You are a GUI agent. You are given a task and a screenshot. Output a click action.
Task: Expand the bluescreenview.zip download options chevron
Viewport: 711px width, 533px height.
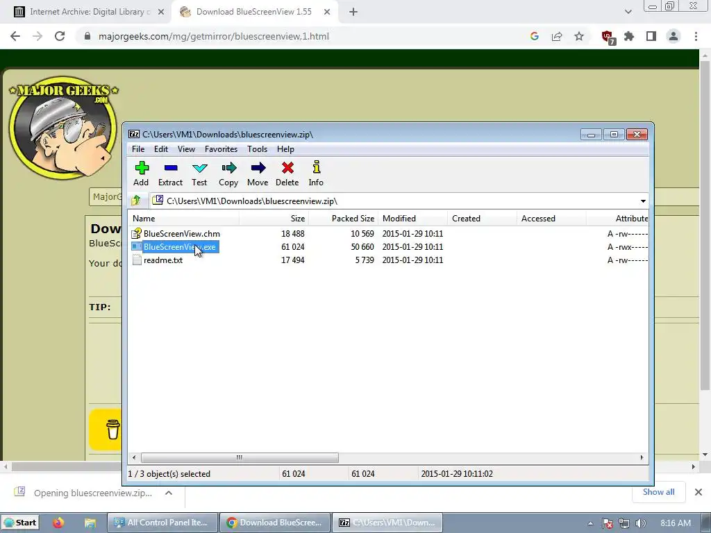[x=169, y=493]
